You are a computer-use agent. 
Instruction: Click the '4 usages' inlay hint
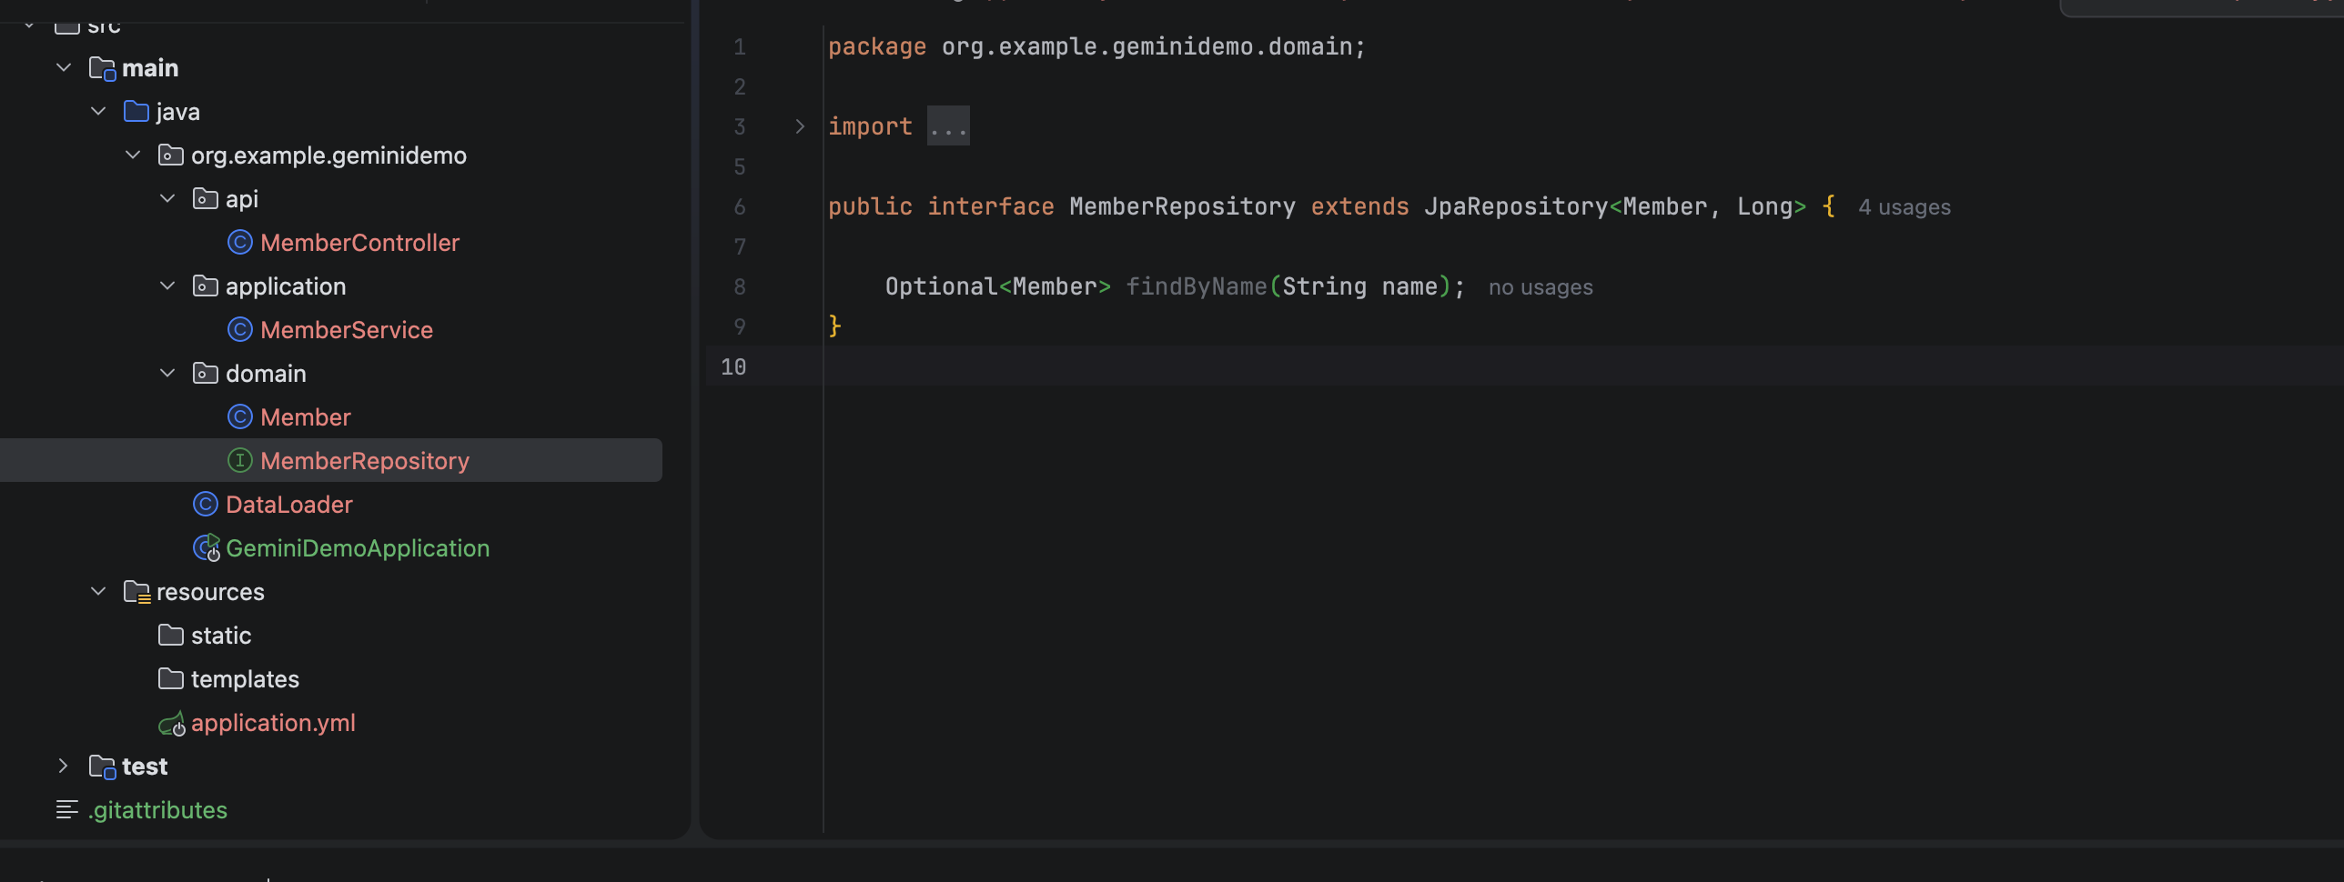point(1904,207)
